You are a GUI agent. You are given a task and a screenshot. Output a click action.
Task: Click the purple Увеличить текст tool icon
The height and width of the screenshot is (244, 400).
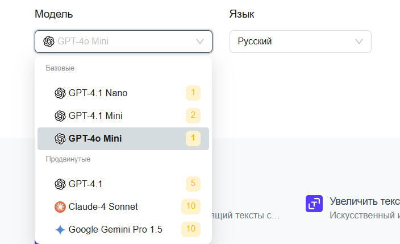[314, 204]
